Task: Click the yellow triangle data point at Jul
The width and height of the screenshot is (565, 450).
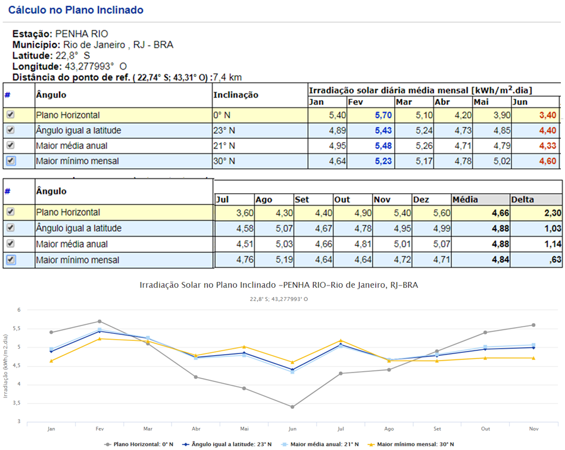Action: coord(340,340)
